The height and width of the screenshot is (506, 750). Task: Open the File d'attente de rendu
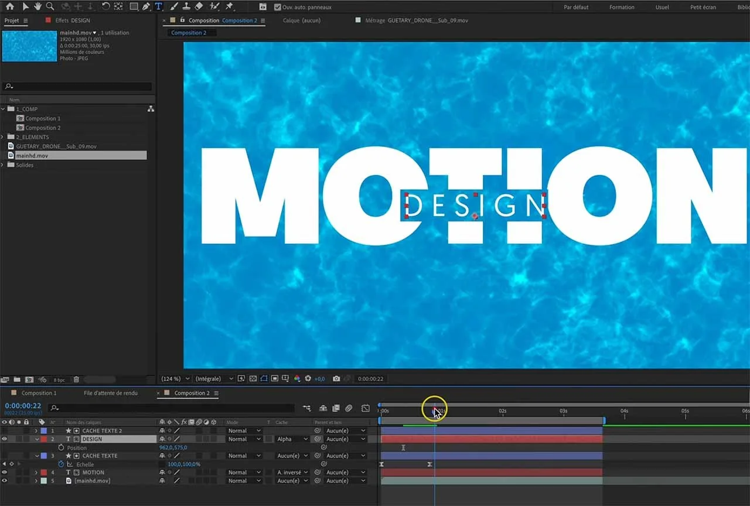111,393
